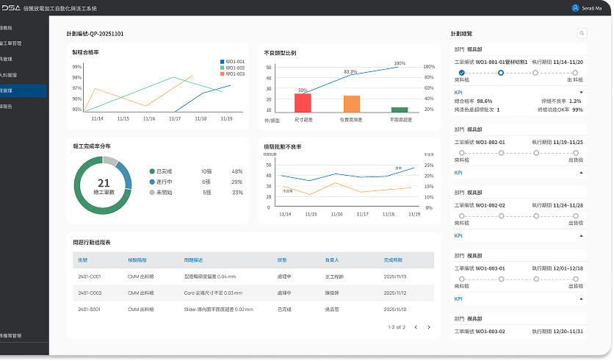Toggle WO1-003 series in yield chart legend
The width and height of the screenshot is (614, 361).
pos(232,74)
